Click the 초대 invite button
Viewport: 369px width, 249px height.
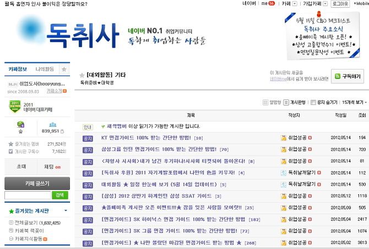pos(21,167)
